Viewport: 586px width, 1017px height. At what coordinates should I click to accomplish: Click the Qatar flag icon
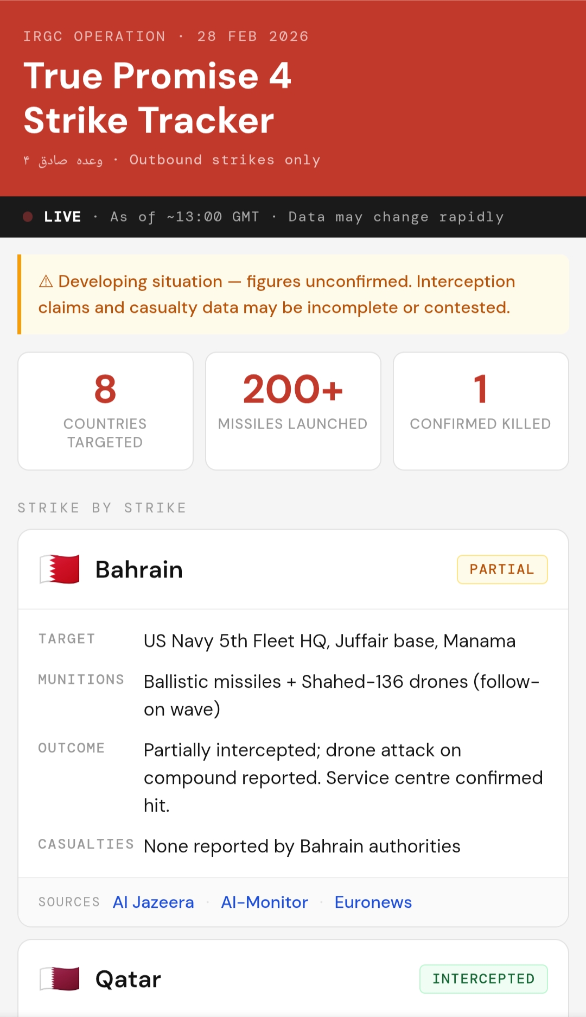tap(60, 979)
